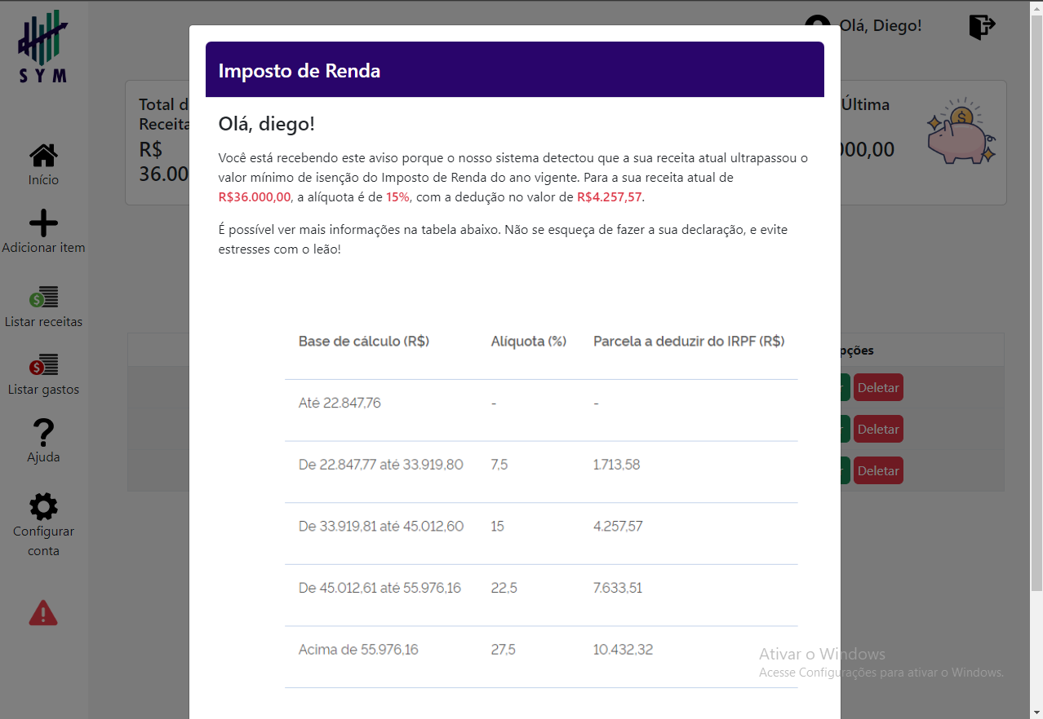Click the middle Deletar button
The width and height of the screenshot is (1043, 719).
[x=878, y=429]
